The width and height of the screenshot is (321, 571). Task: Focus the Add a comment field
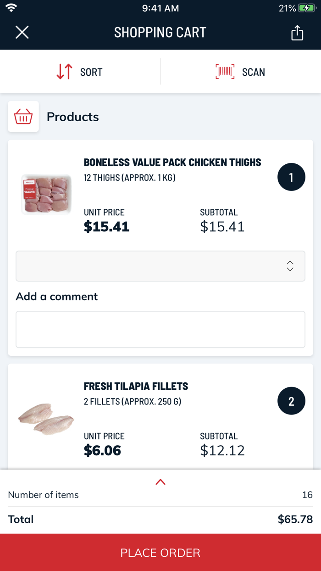pos(160,330)
